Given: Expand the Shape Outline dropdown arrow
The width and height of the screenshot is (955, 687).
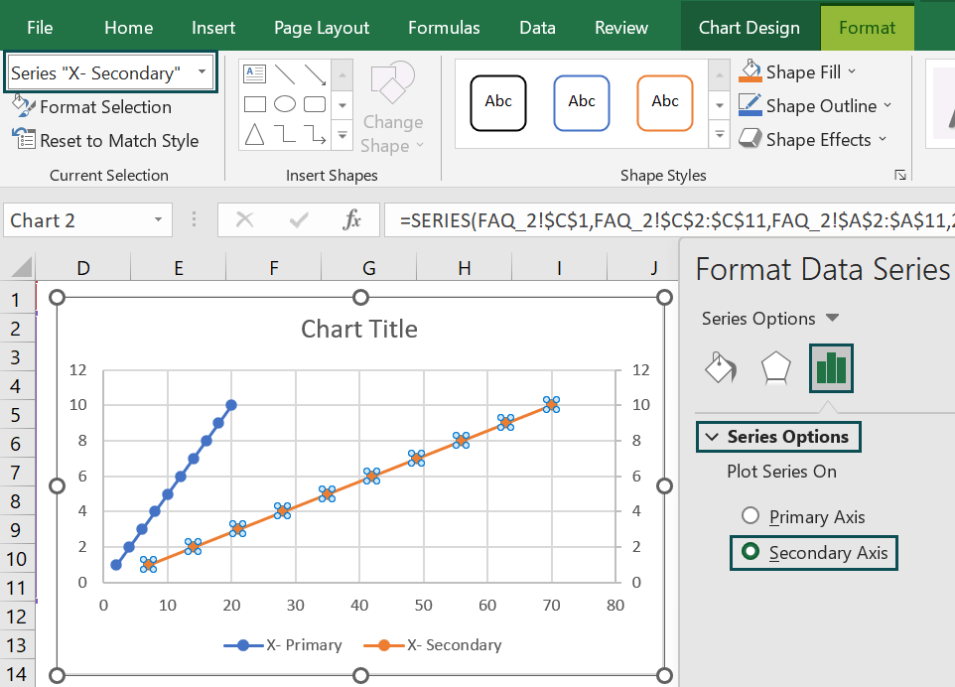Looking at the screenshot, I should click(887, 105).
